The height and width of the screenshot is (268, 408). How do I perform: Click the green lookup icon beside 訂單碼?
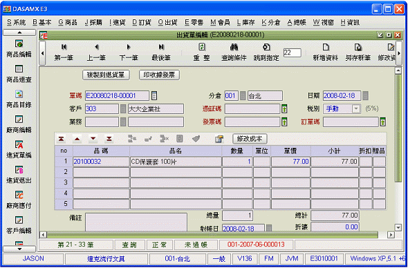click(382, 122)
